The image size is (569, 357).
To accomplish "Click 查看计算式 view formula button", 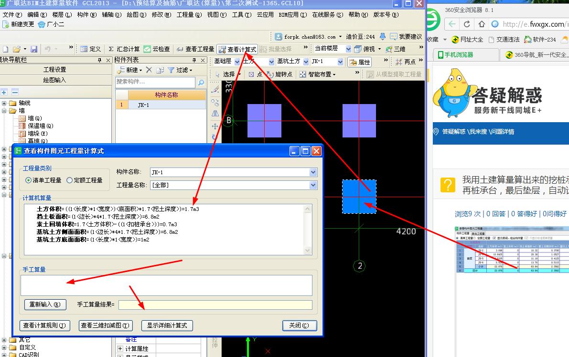I will tap(238, 49).
